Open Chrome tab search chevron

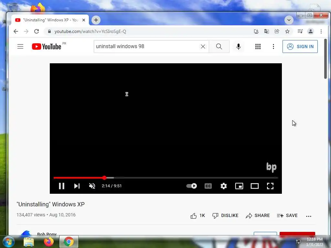289,20
